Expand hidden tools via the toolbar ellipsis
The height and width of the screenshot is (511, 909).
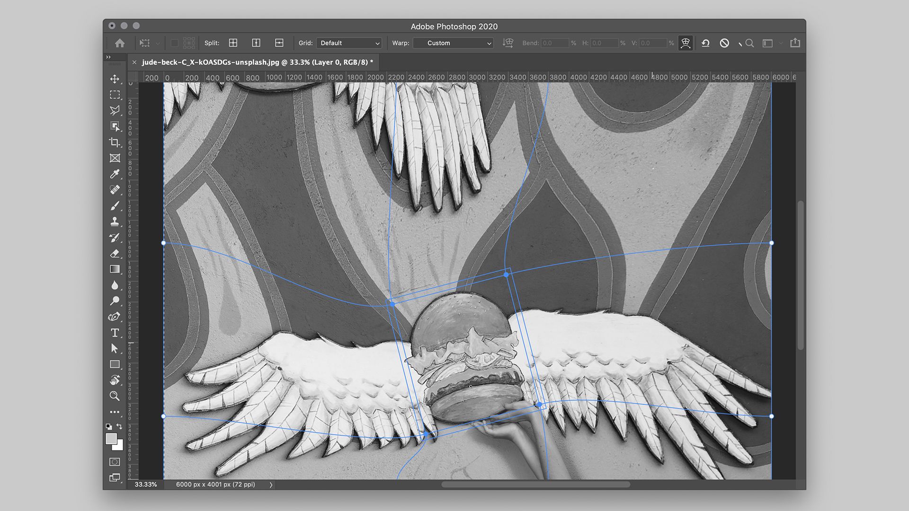[x=115, y=412]
